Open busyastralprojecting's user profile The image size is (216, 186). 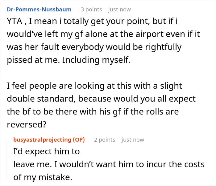[42, 139]
